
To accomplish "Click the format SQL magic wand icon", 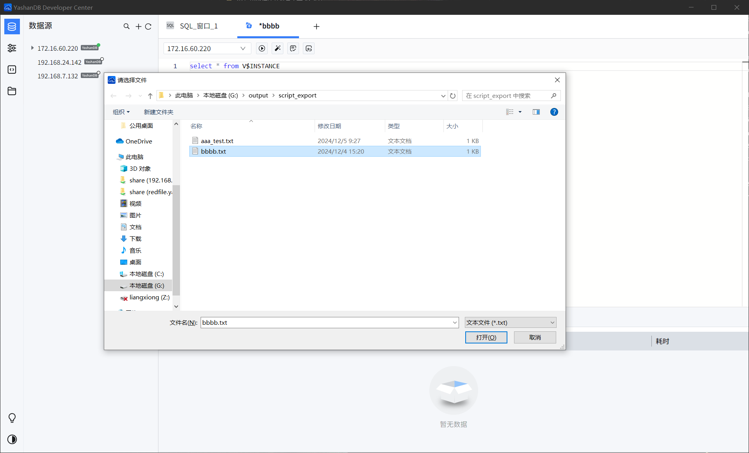I will click(x=278, y=48).
